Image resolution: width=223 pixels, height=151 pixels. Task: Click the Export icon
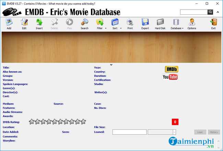145,24
